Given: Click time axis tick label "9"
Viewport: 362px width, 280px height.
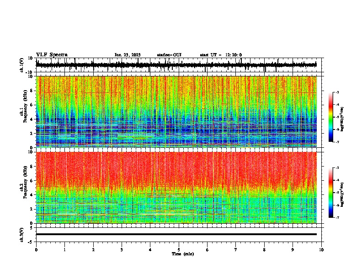Looking at the screenshot, I should click(293, 250).
